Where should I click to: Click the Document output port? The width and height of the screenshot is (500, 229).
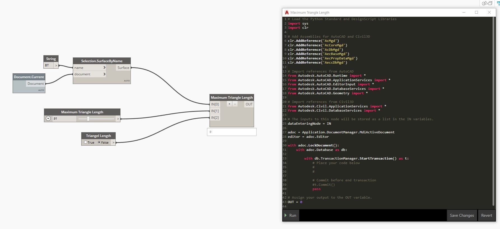[36, 84]
